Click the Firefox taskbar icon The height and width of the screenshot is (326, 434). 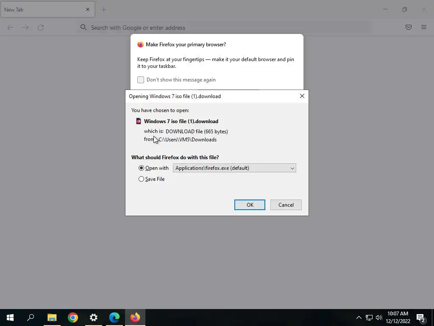[135, 318]
